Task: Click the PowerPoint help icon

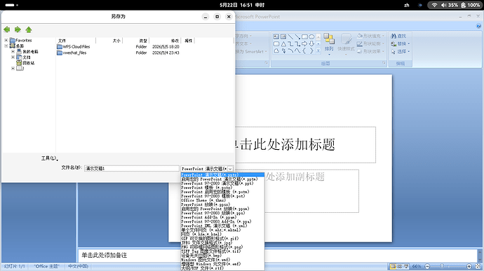Action: tap(478, 26)
